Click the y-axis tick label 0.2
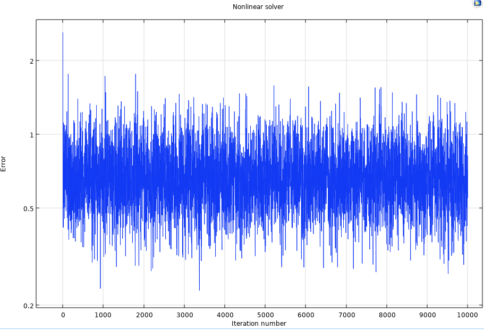 29,306
